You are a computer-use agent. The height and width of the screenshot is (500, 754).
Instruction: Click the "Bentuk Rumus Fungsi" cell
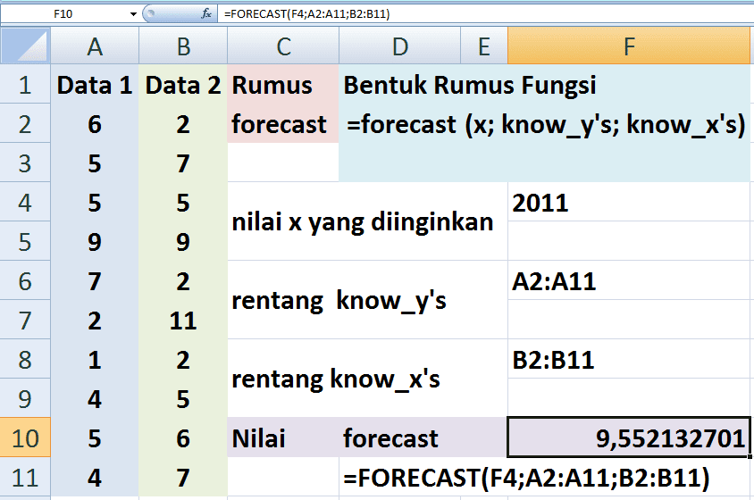tap(545, 85)
